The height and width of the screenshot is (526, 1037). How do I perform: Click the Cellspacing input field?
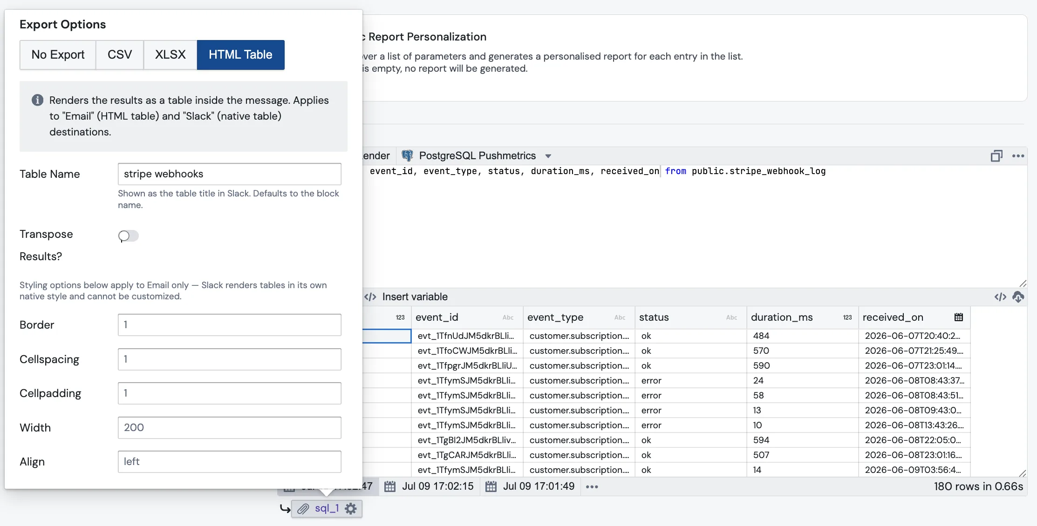[x=230, y=359]
